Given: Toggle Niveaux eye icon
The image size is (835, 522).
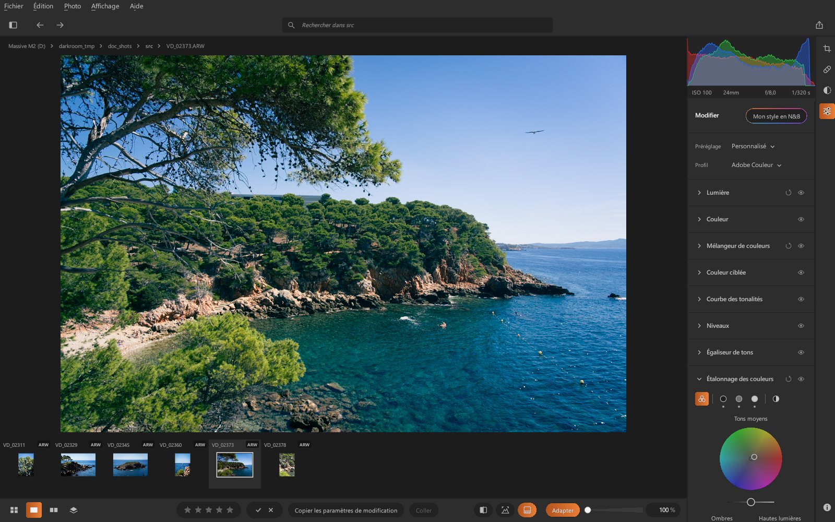Looking at the screenshot, I should pyautogui.click(x=801, y=326).
